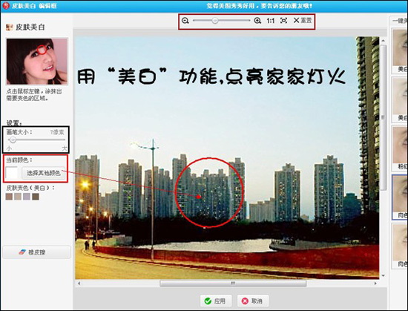Click the horizontal scrollbar thumb
Viewport: 408px width, 311px height.
coord(233,283)
